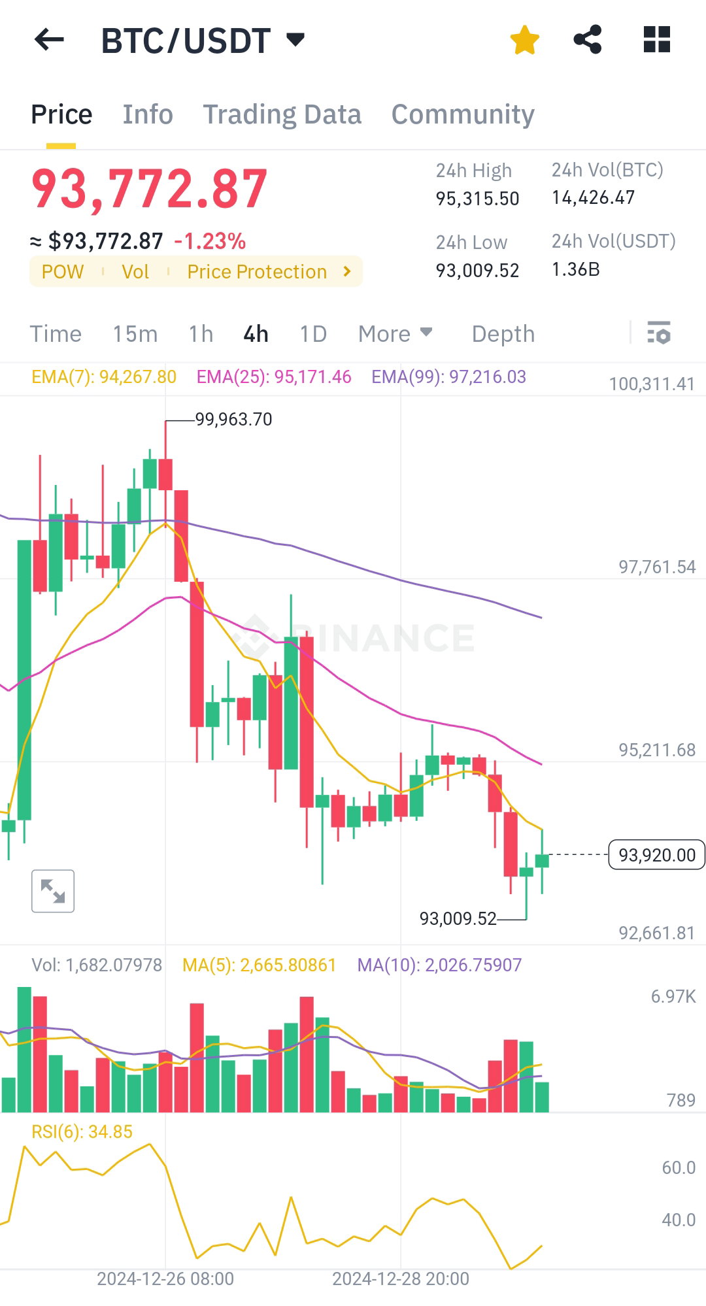This screenshot has height=1306, width=706.
Task: Open the four-square grid menu icon
Action: [x=657, y=40]
